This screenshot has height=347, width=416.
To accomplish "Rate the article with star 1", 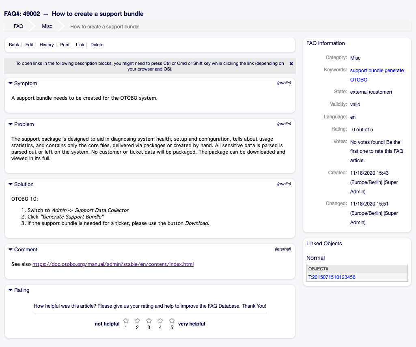I will tap(126, 321).
